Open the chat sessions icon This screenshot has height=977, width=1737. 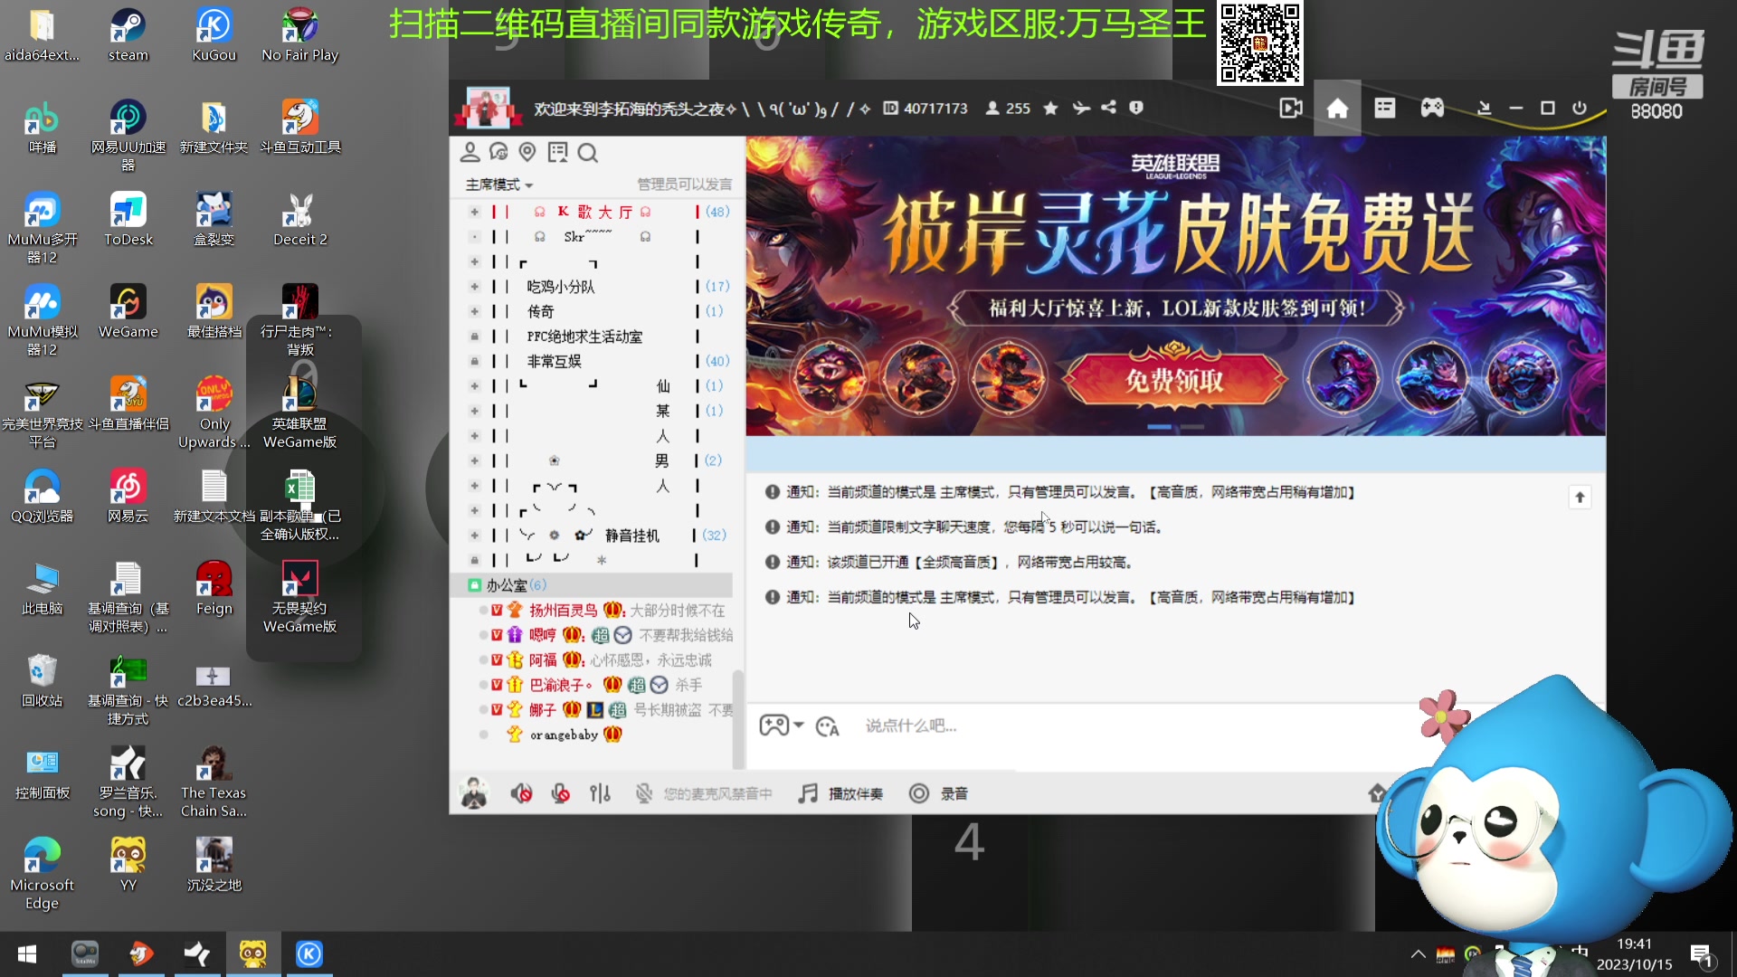pyautogui.click(x=498, y=152)
